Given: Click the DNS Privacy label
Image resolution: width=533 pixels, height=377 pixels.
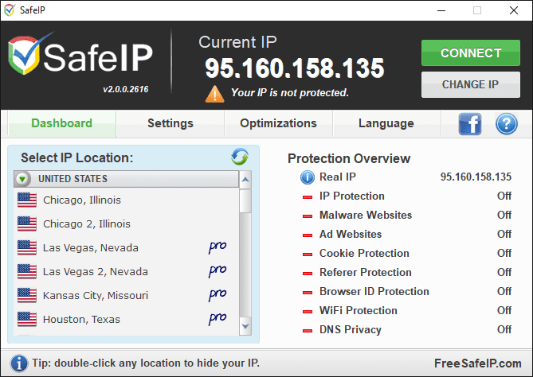Looking at the screenshot, I should pos(350,329).
